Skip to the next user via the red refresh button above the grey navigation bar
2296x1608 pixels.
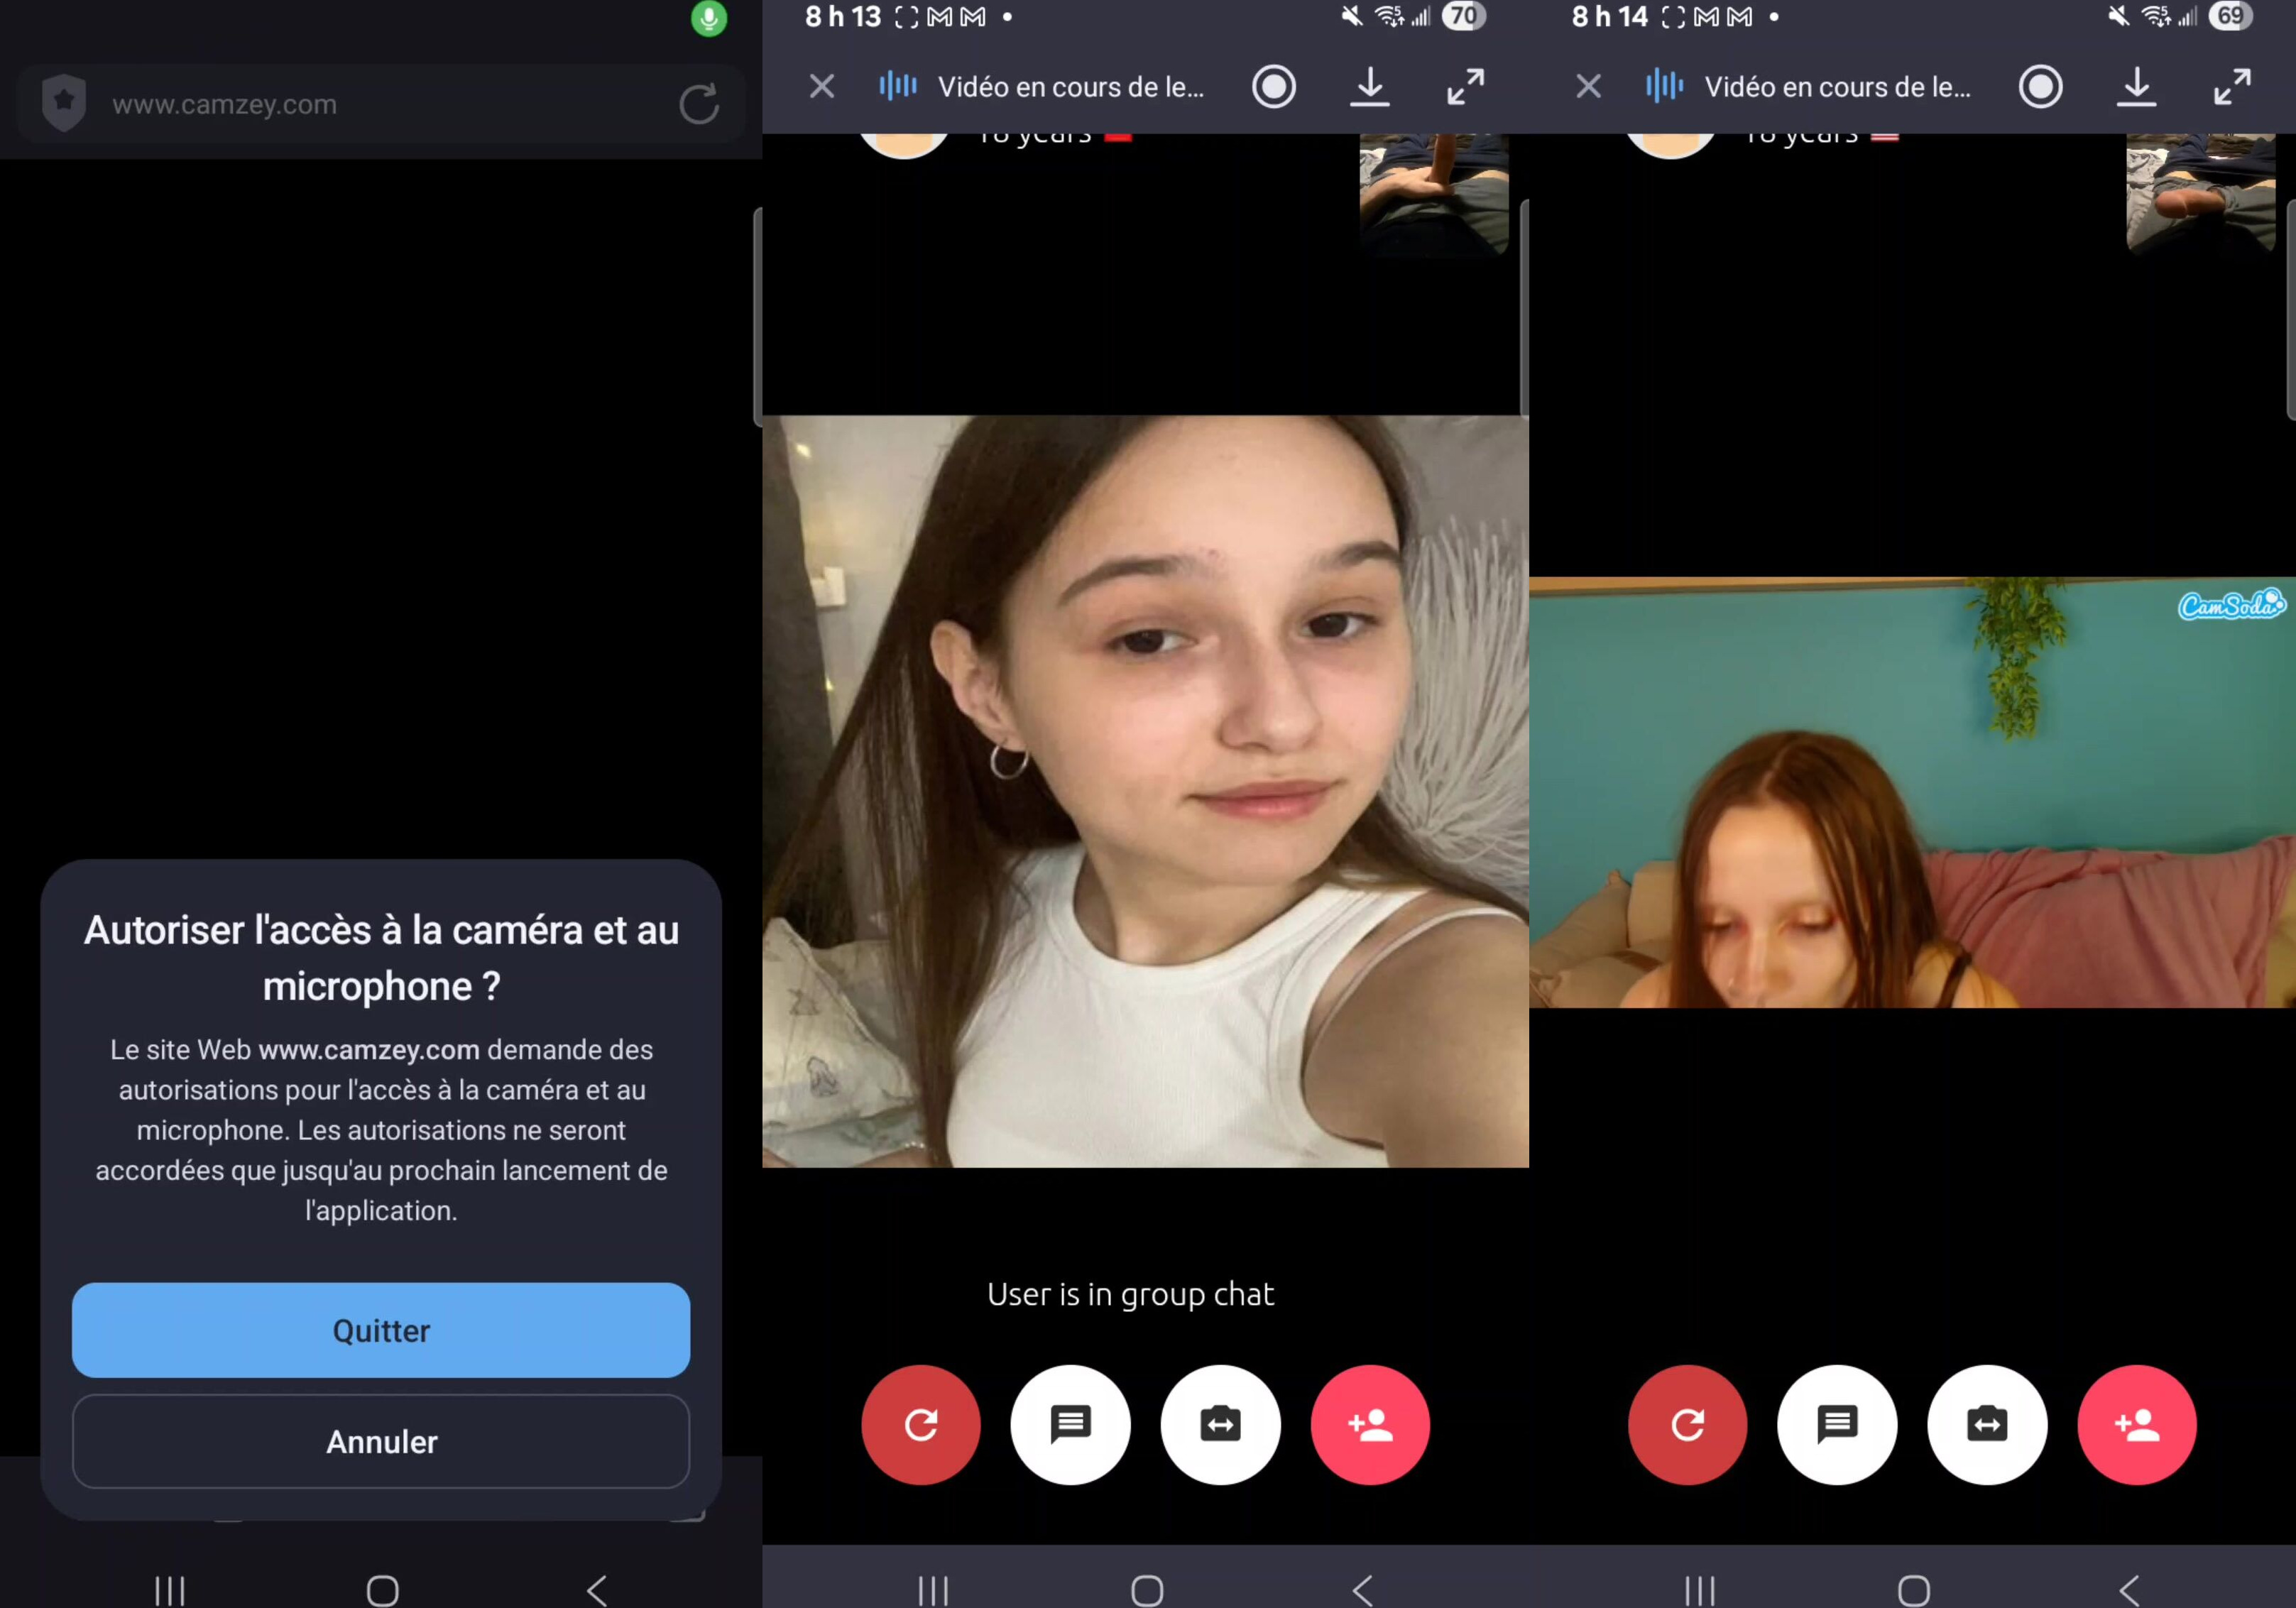920,1424
